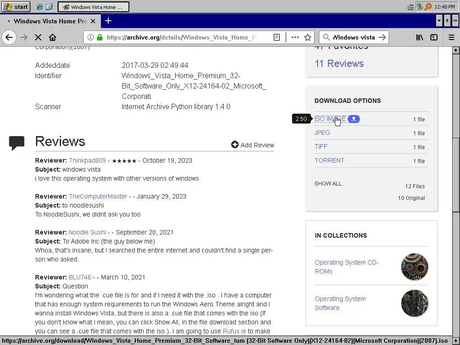
Task: Open the TIFF download option
Action: click(x=321, y=146)
